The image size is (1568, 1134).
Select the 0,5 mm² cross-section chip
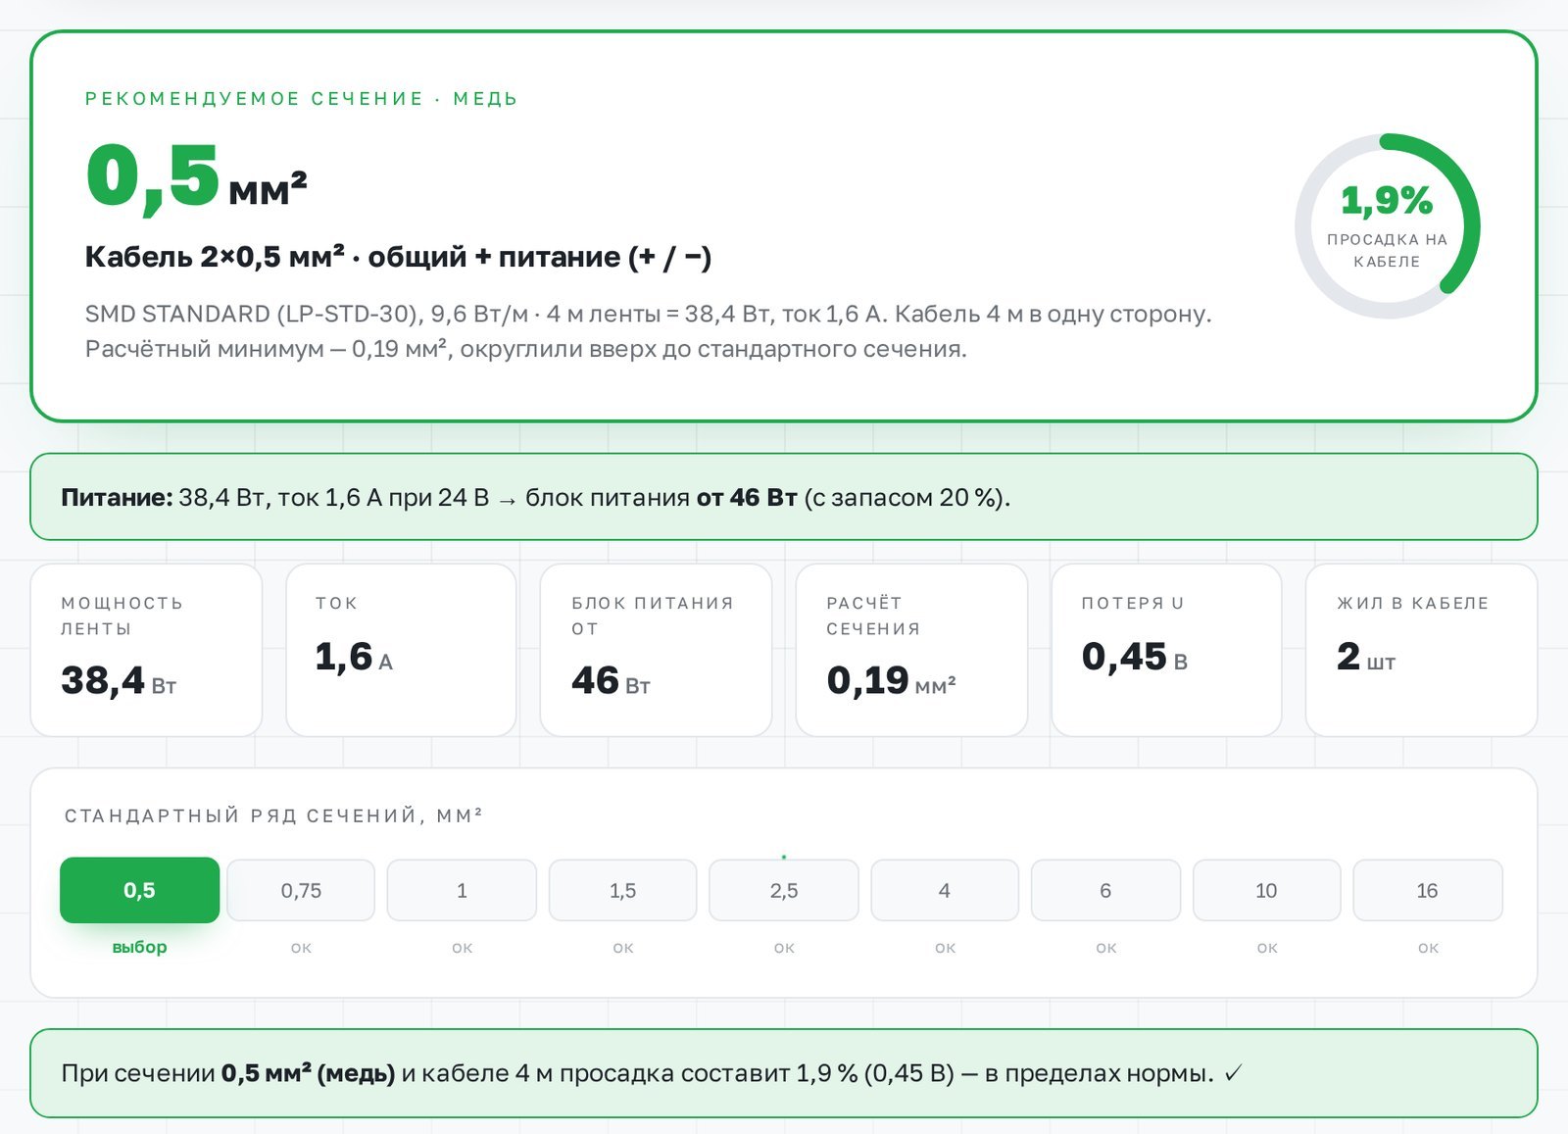point(139,890)
